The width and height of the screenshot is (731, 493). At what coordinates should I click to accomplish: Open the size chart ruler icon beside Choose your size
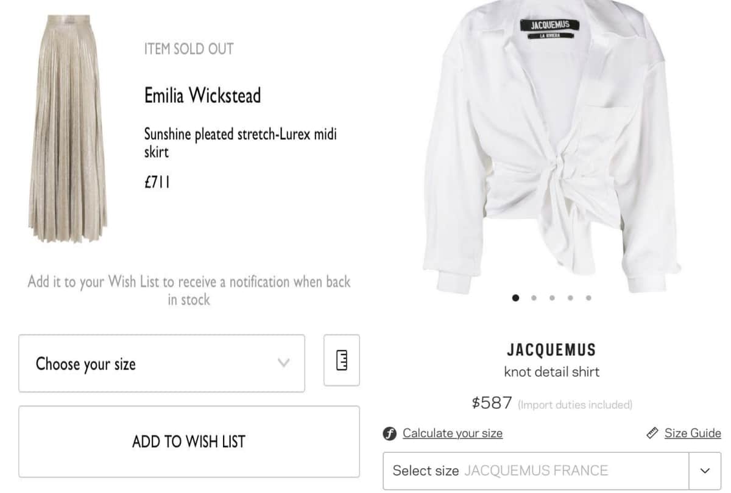point(341,362)
